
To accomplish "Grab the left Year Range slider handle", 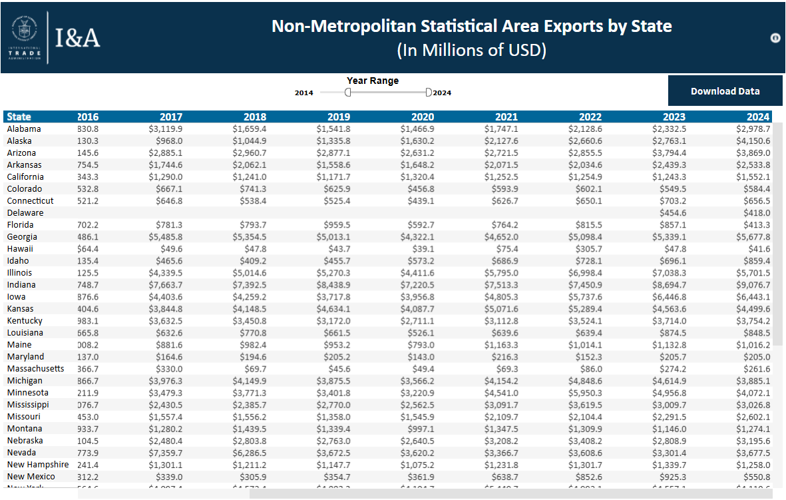I will [x=347, y=93].
